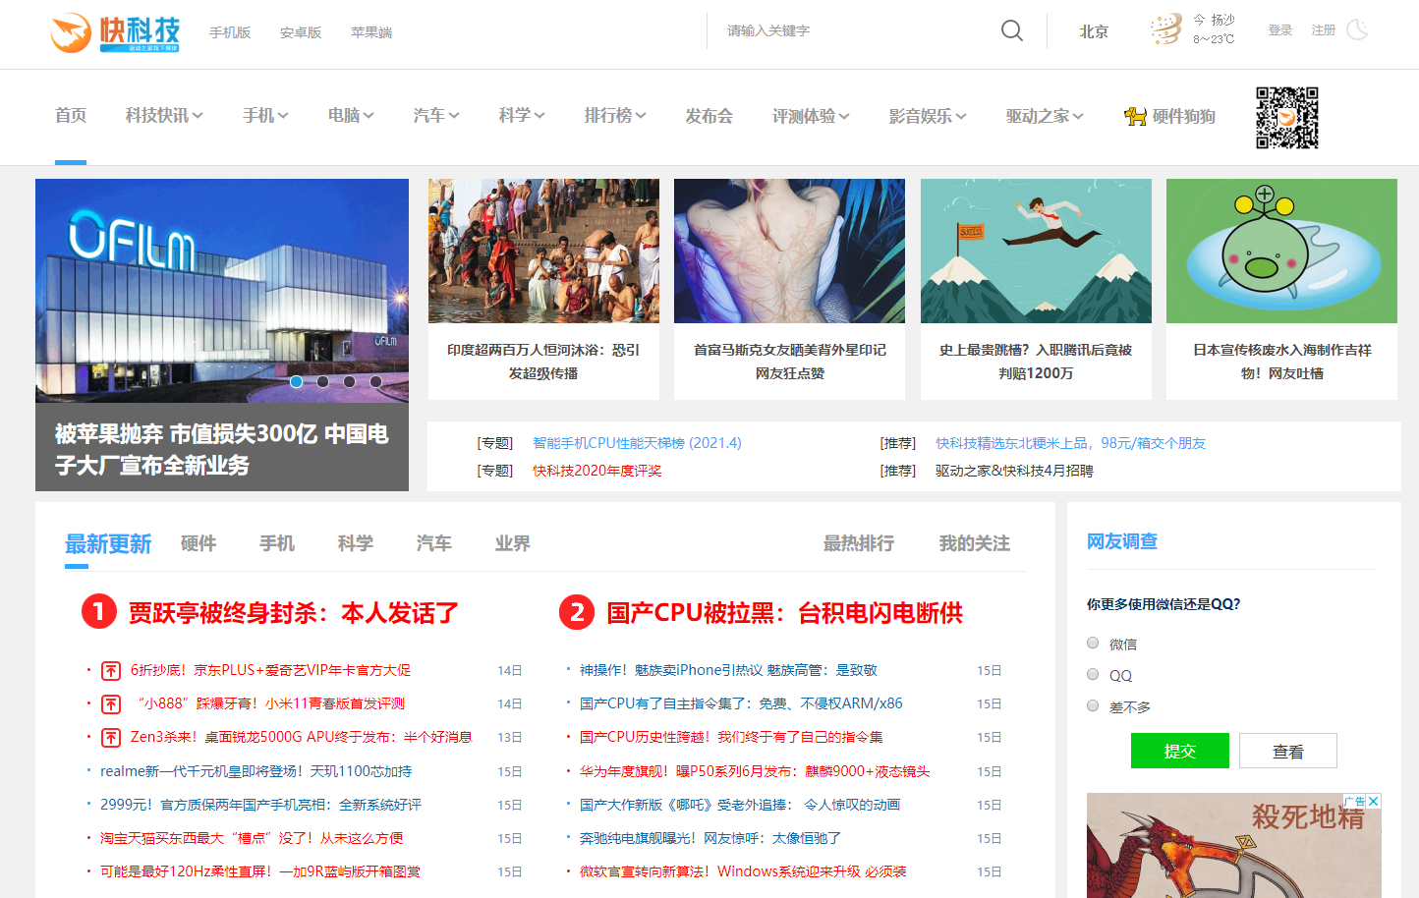Select the 微信 radio option

tap(1093, 643)
